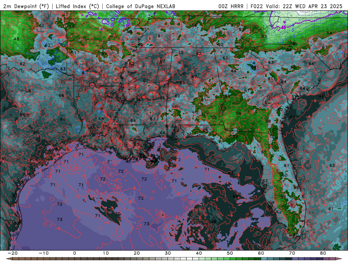Click the '50' color scale label
The height and width of the screenshot is (261, 348).
click(230, 253)
